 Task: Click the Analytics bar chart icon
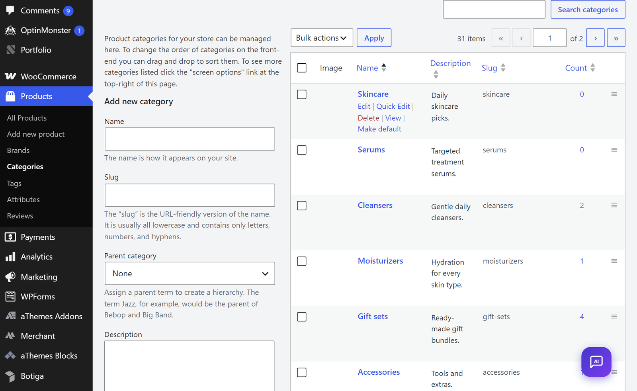pyautogui.click(x=10, y=256)
